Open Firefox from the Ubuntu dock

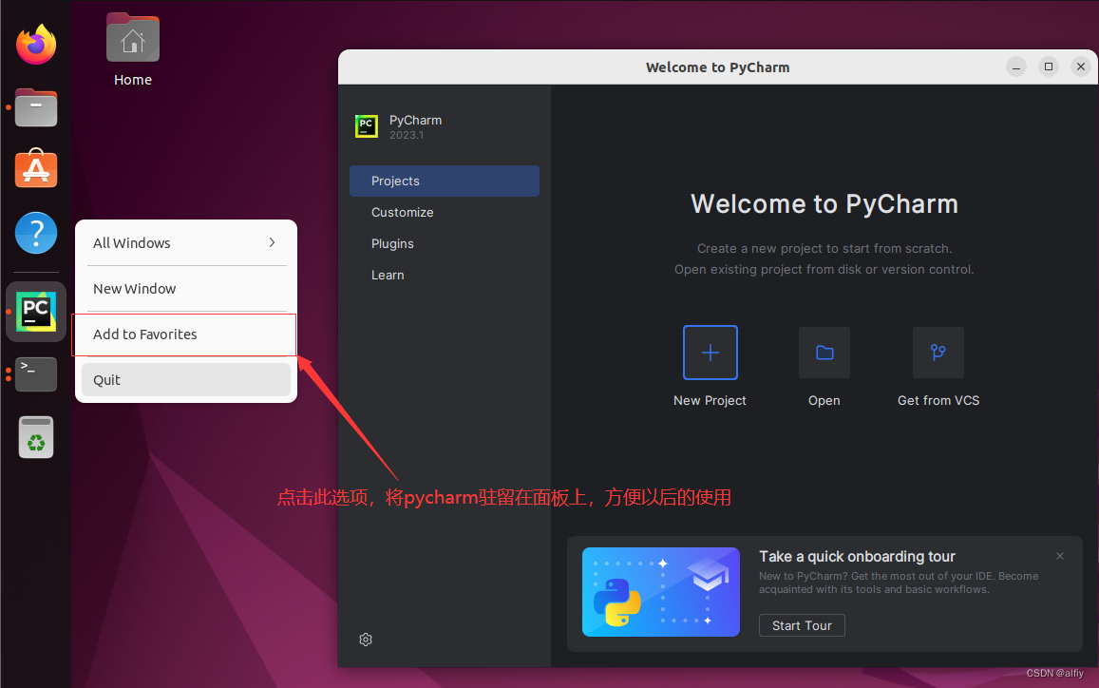36,45
